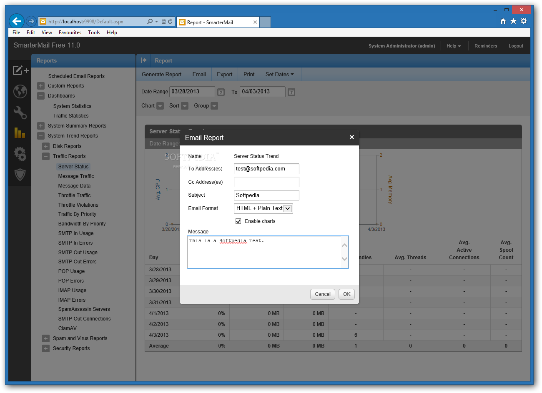Select Bandwidth By Priority report
542x393 pixels.
point(82,224)
